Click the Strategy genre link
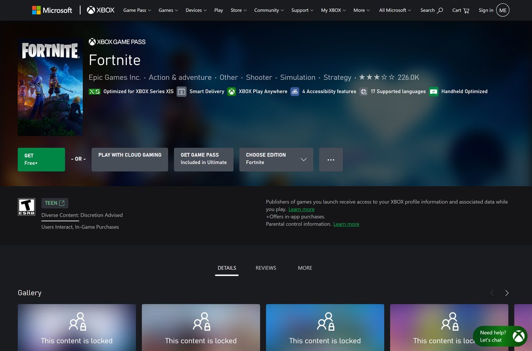This screenshot has height=351, width=532. point(337,77)
